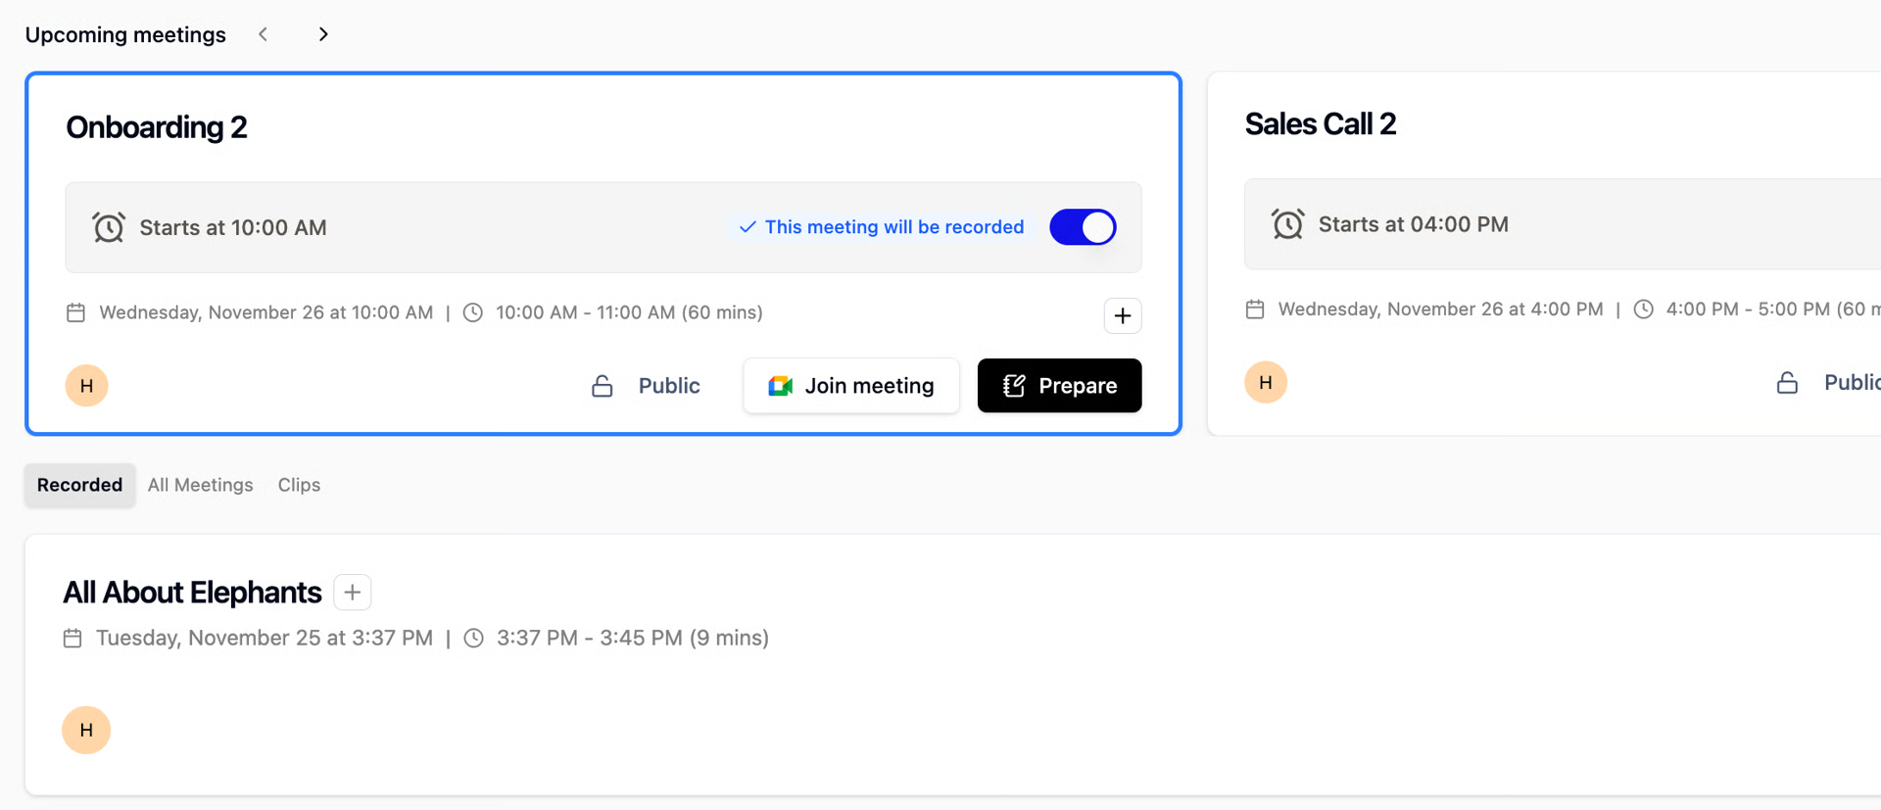The height and width of the screenshot is (810, 1881).
Task: Open the All About Elephants recording
Action: coord(192,593)
